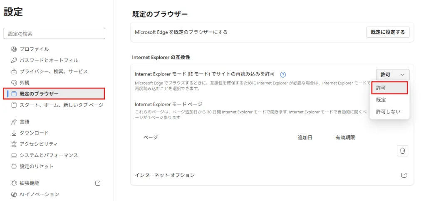
Task: Delete page entry with trash icon
Action: point(402,151)
